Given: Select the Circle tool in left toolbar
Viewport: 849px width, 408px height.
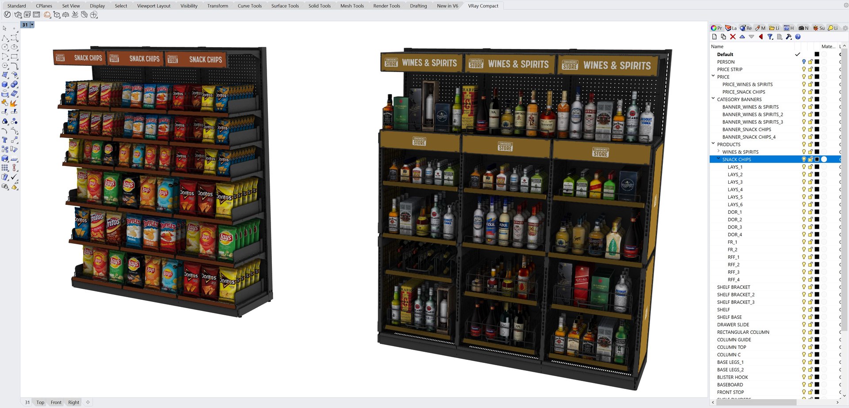Looking at the screenshot, I should (5, 47).
